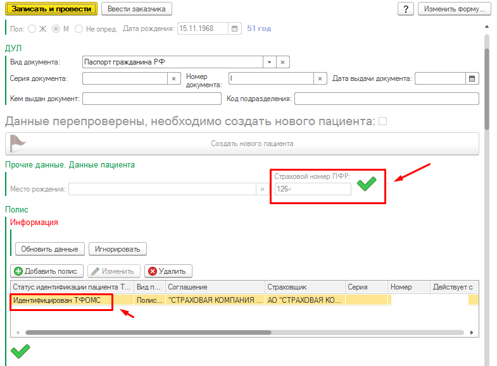
Task: Select the Не опред. gender option
Action: pyautogui.click(x=79, y=29)
